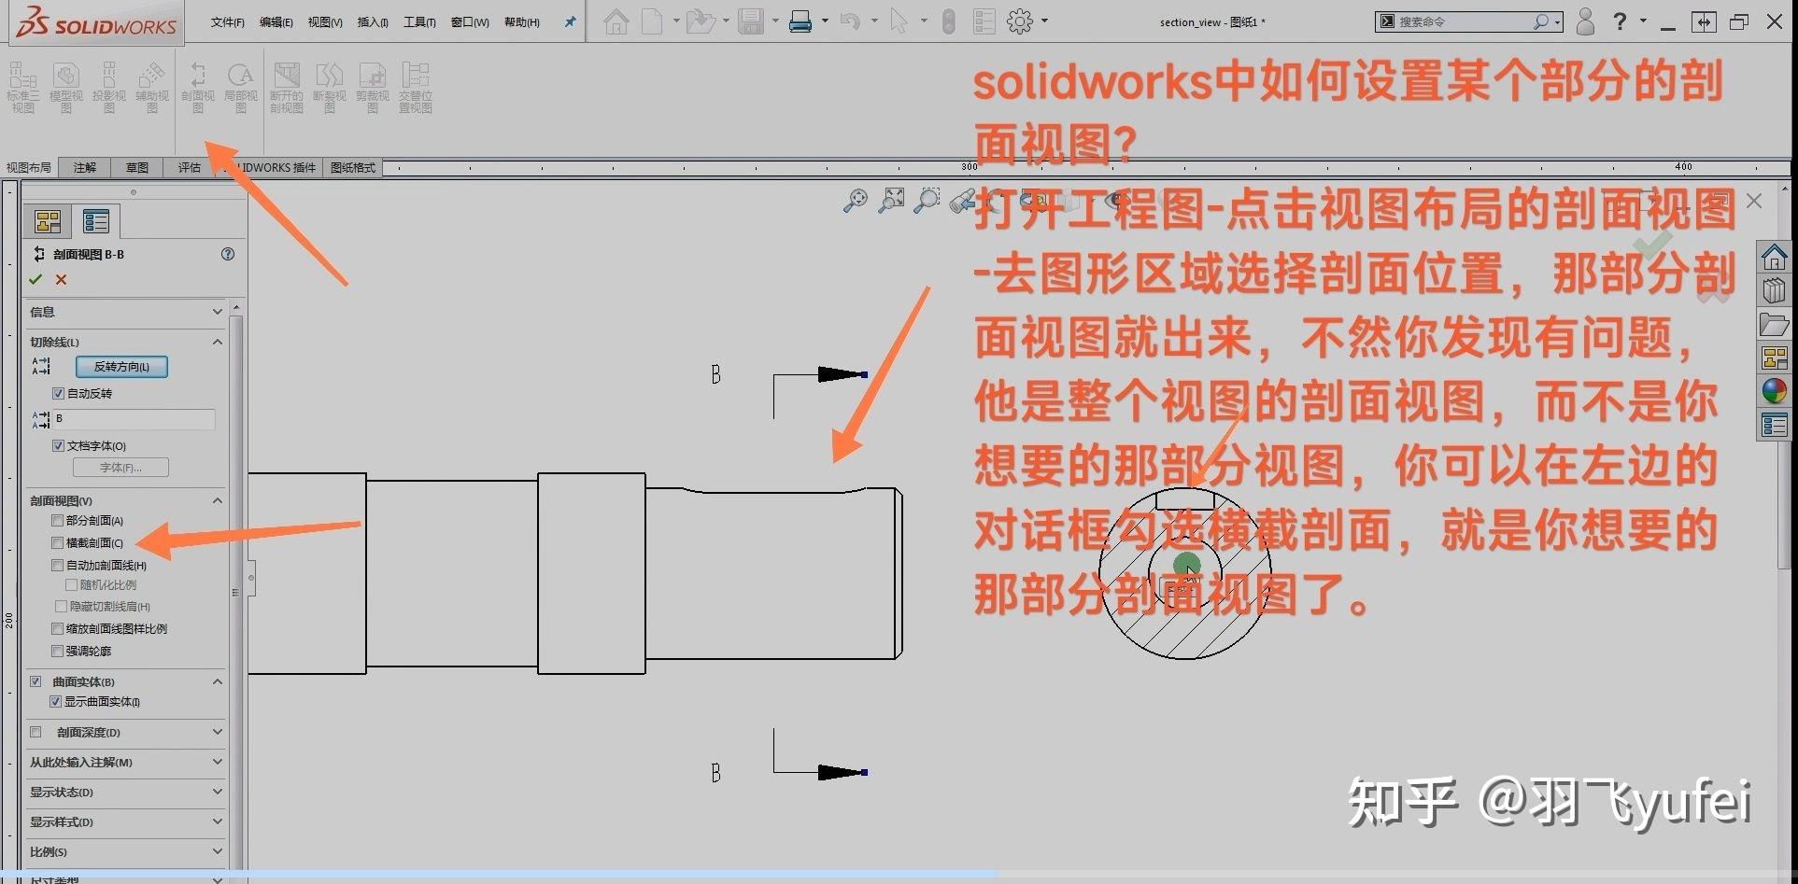Open Design Library in task pane
This screenshot has height=884, width=1798.
click(1774, 291)
